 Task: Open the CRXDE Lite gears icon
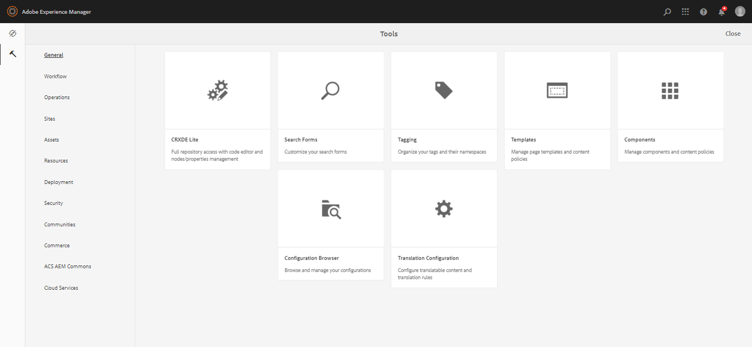(218, 90)
